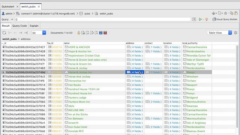Viewport: 240px width, 135px height.
Task: Click the connect1 connection breadcrumb
Action: (x=48, y=13)
